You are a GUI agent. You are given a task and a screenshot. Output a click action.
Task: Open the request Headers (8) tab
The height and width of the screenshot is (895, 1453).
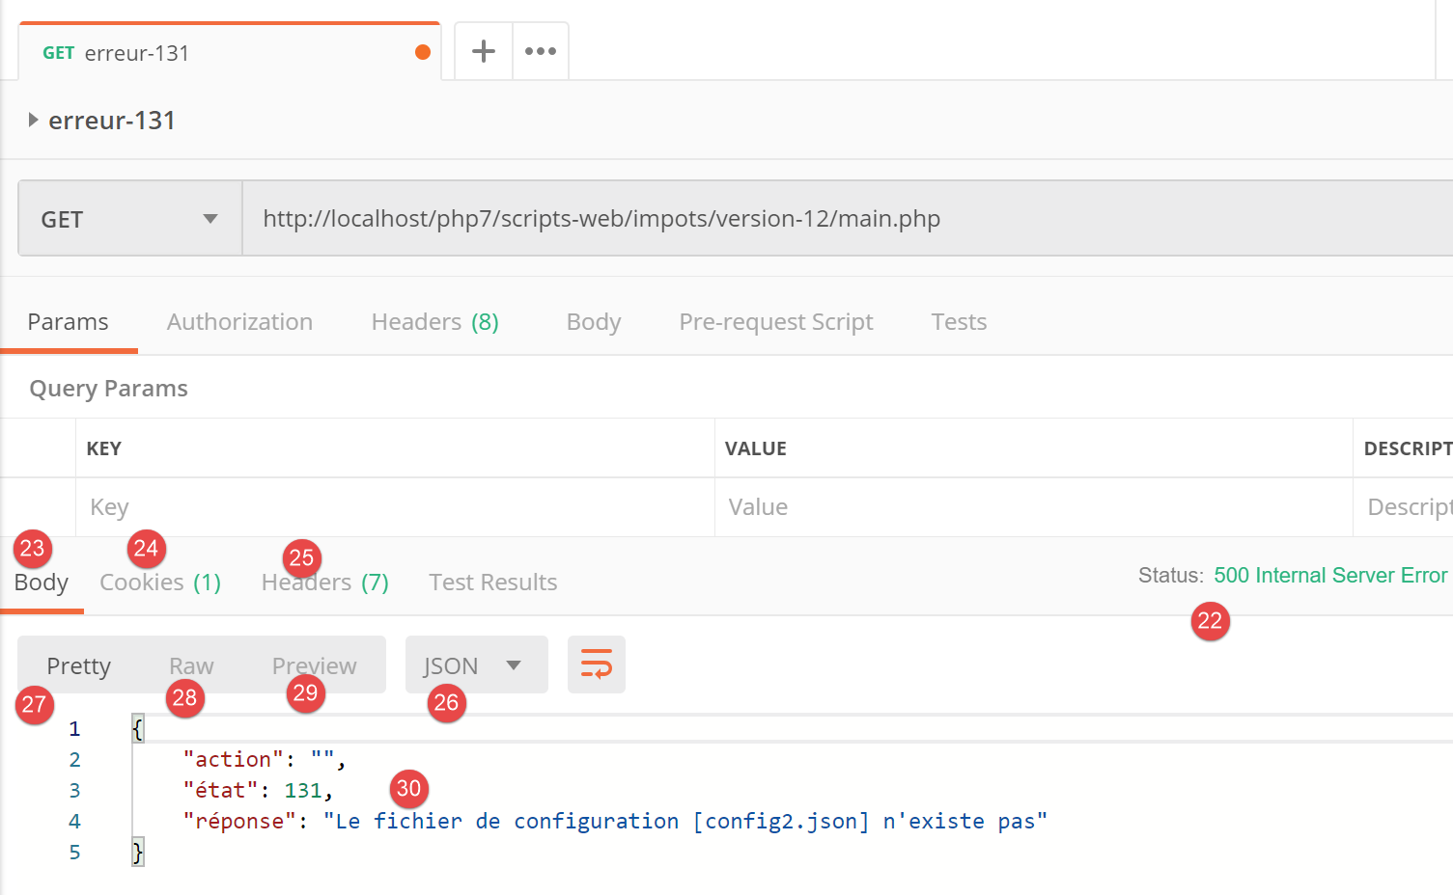434,322
